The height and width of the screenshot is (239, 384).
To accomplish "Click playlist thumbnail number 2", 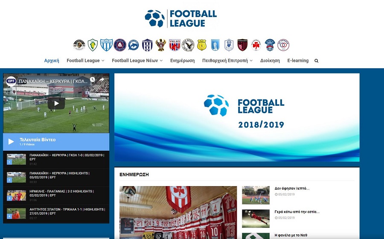I will point(16,177).
